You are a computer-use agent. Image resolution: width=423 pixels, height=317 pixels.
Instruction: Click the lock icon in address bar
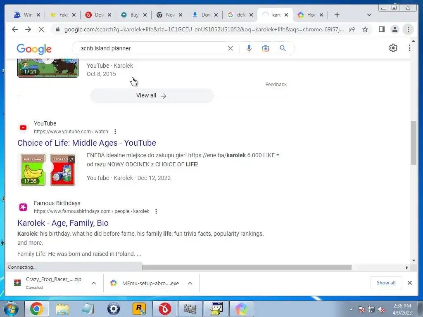point(57,29)
